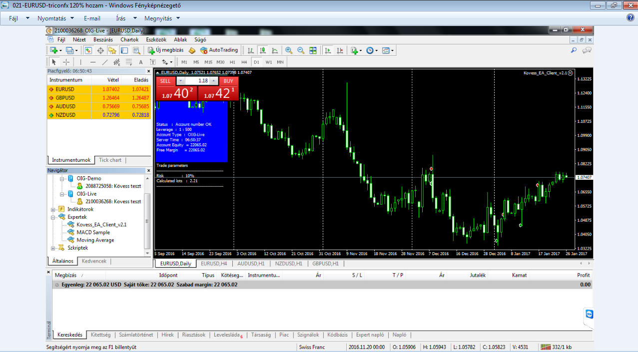Open the Chartok menu
The height and width of the screenshot is (352, 638).
129,39
